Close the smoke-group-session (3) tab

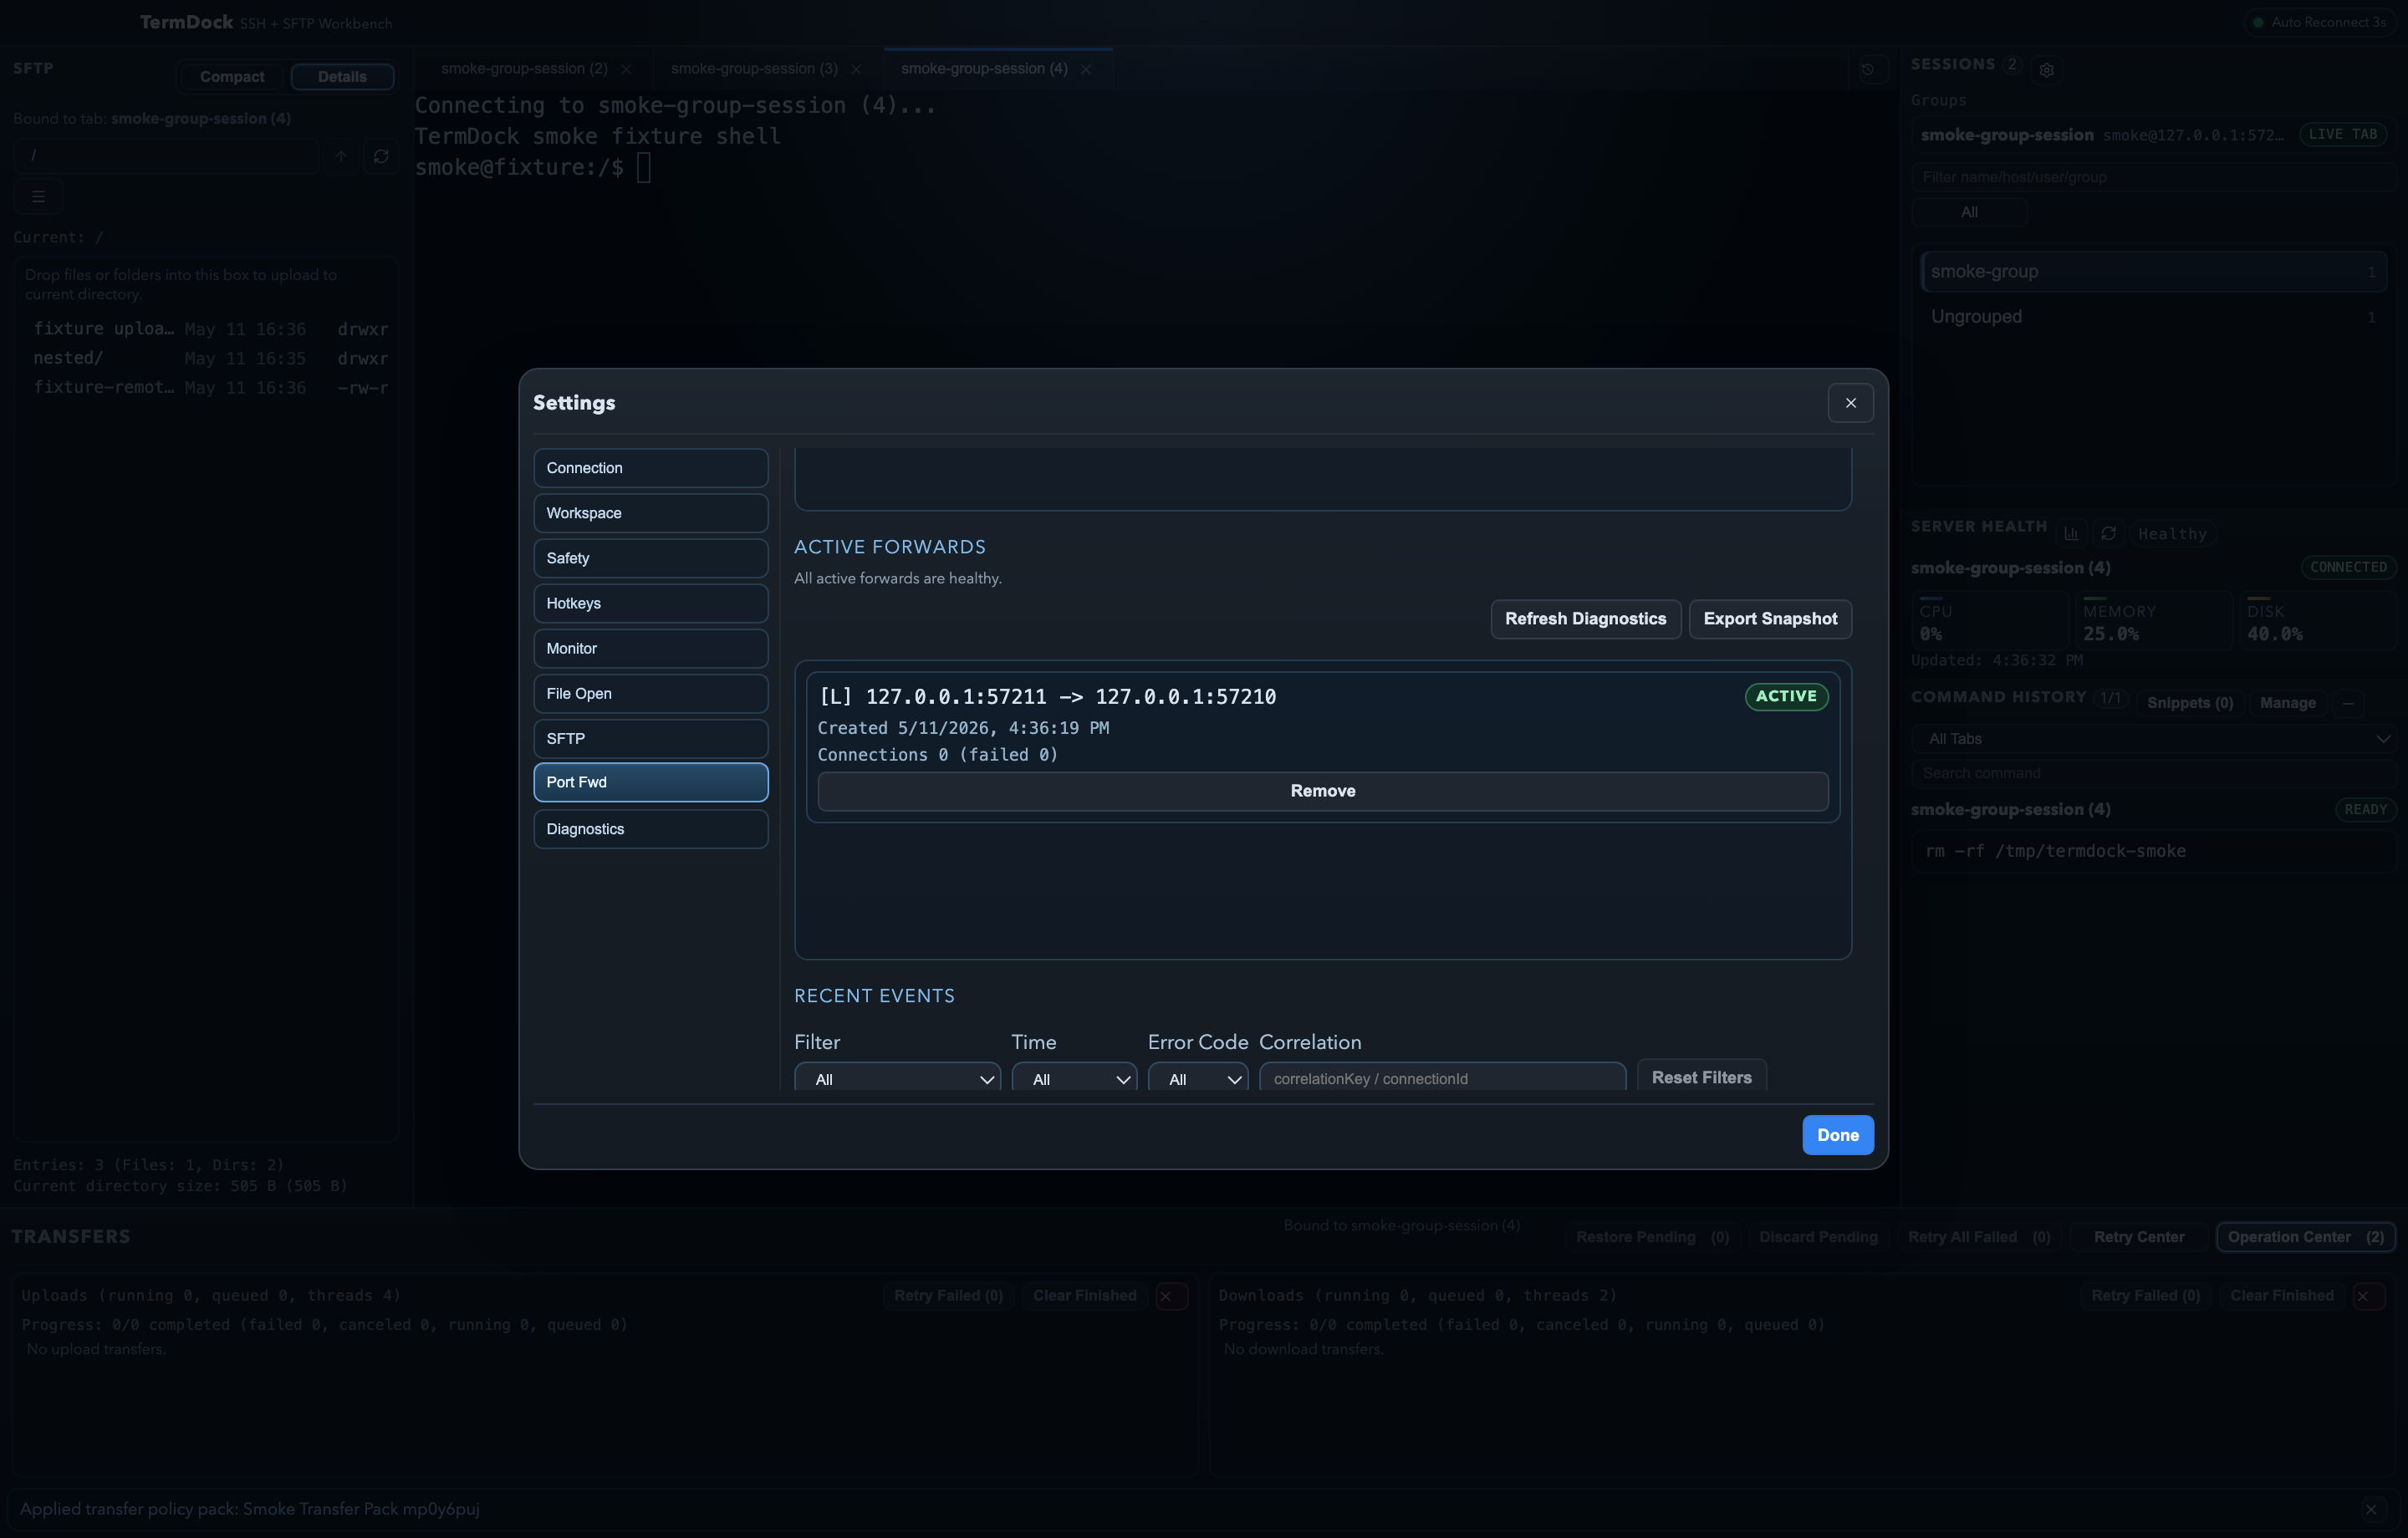[856, 69]
